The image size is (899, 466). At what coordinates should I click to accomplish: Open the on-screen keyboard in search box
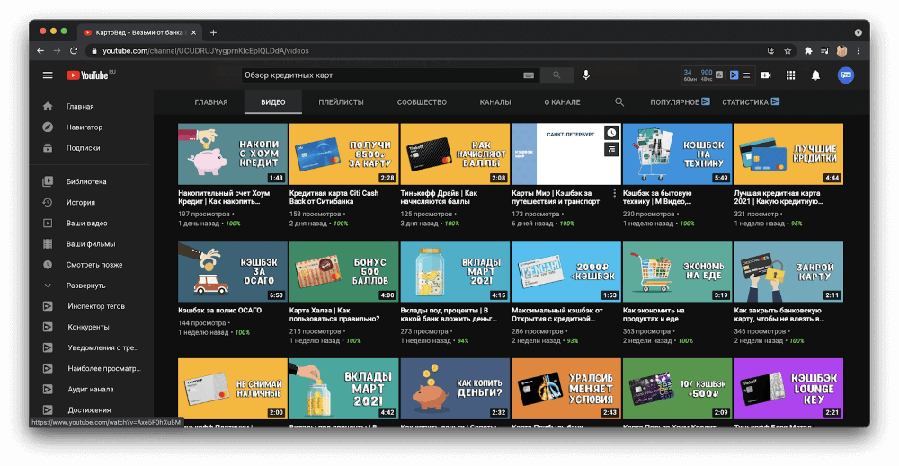(528, 75)
